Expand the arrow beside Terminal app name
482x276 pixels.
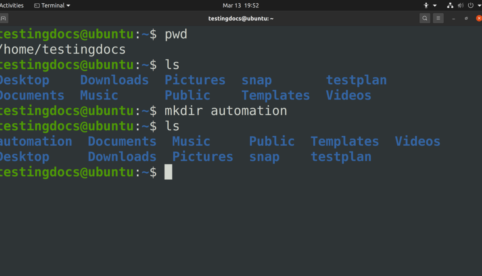coord(69,6)
